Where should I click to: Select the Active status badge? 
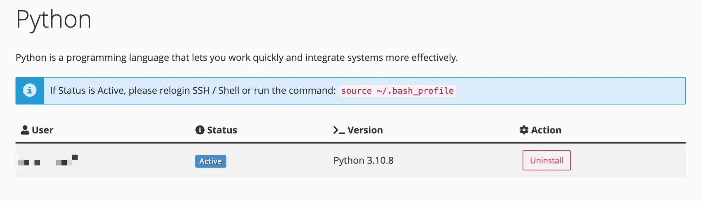[x=210, y=161]
